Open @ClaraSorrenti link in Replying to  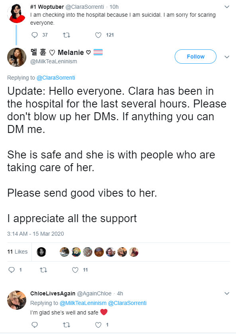56,78
